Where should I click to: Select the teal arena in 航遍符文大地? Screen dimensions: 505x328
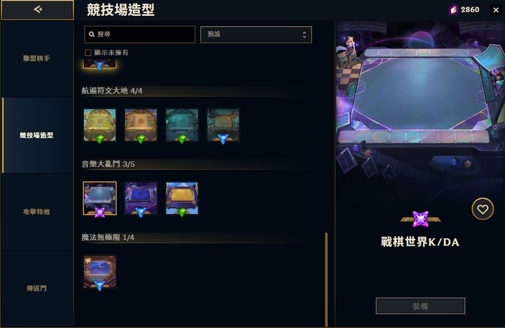[x=182, y=125]
